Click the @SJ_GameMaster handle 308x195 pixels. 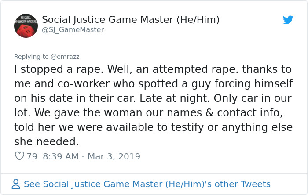[73, 30]
